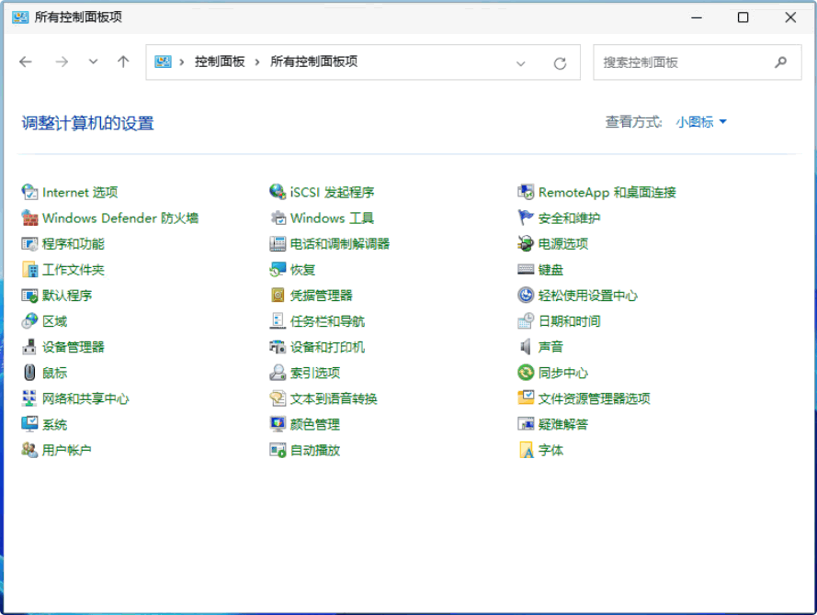Open the 恢复 icon
This screenshot has height=615, width=817.
[x=278, y=270]
